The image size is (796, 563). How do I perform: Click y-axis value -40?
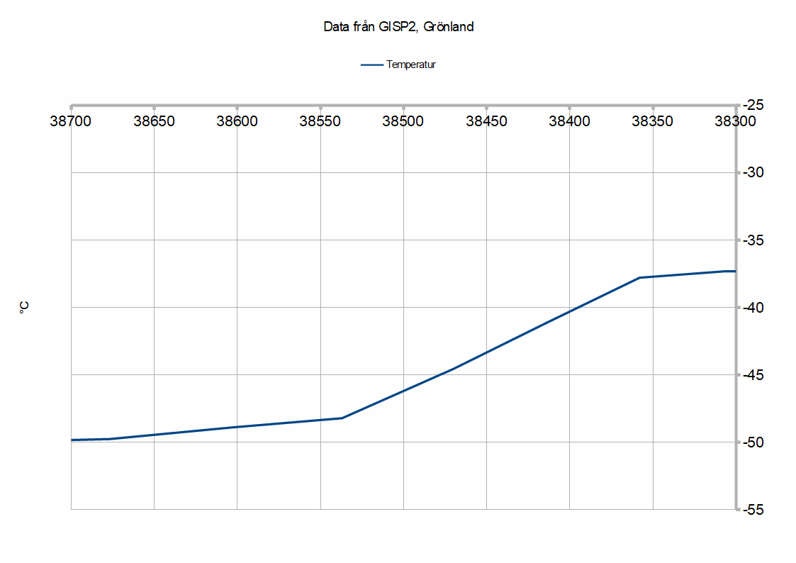point(754,308)
